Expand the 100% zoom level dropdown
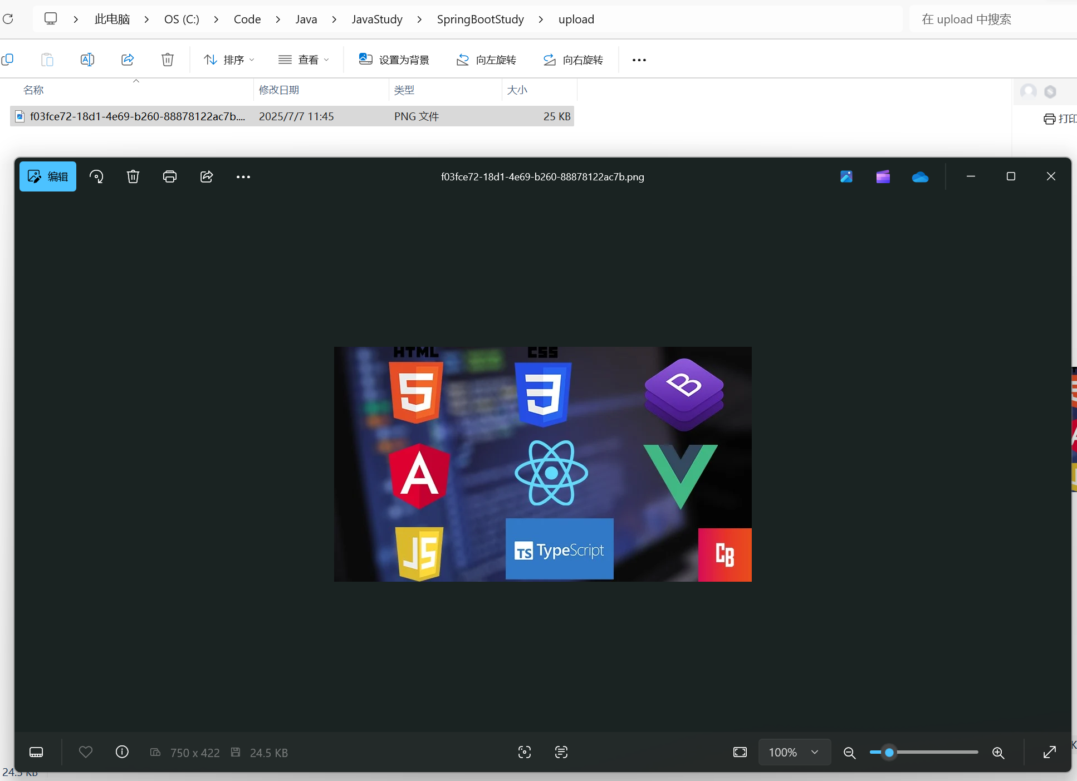Viewport: 1077px width, 781px height. coord(794,753)
